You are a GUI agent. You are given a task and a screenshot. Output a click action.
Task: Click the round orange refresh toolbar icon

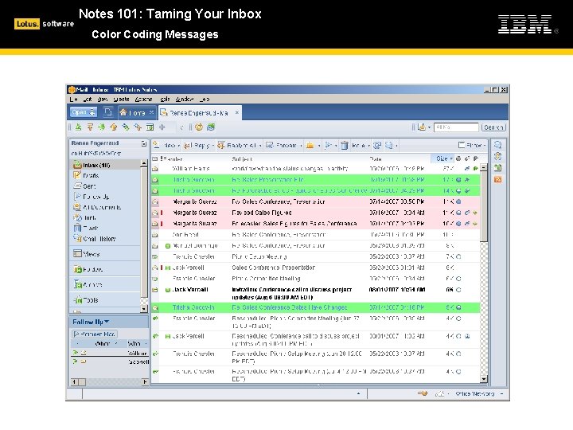199,127
